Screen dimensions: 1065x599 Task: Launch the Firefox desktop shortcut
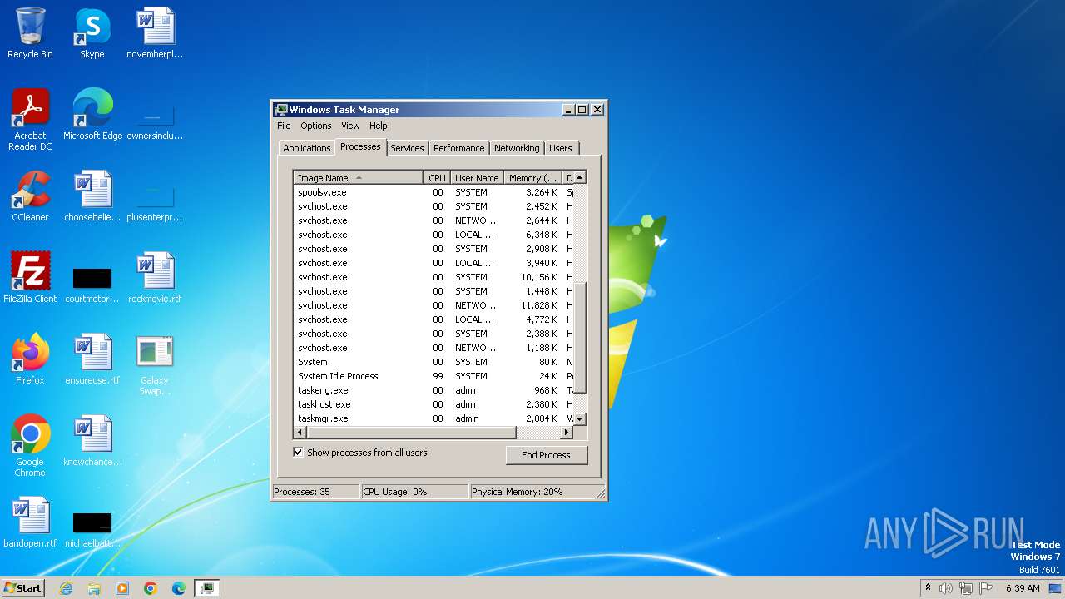(30, 359)
